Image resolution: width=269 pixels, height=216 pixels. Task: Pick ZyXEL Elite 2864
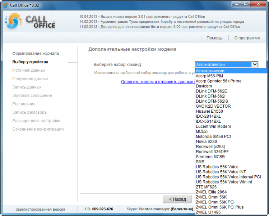231,192
